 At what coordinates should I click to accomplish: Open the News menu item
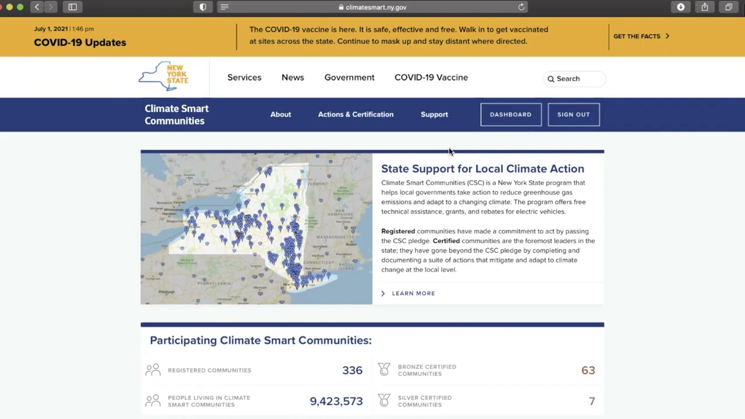(x=293, y=77)
